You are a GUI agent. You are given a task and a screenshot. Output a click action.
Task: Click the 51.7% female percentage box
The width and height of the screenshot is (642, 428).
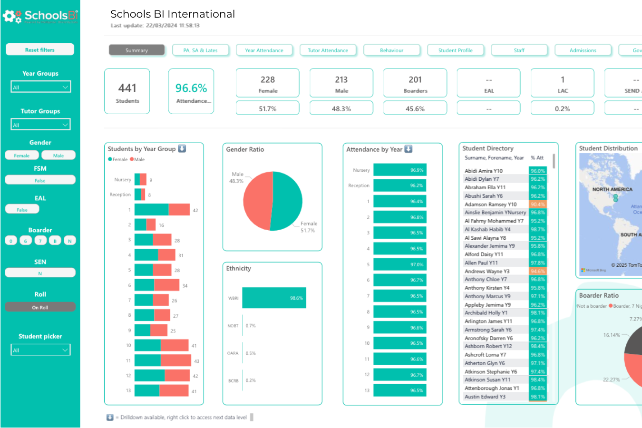(x=268, y=108)
